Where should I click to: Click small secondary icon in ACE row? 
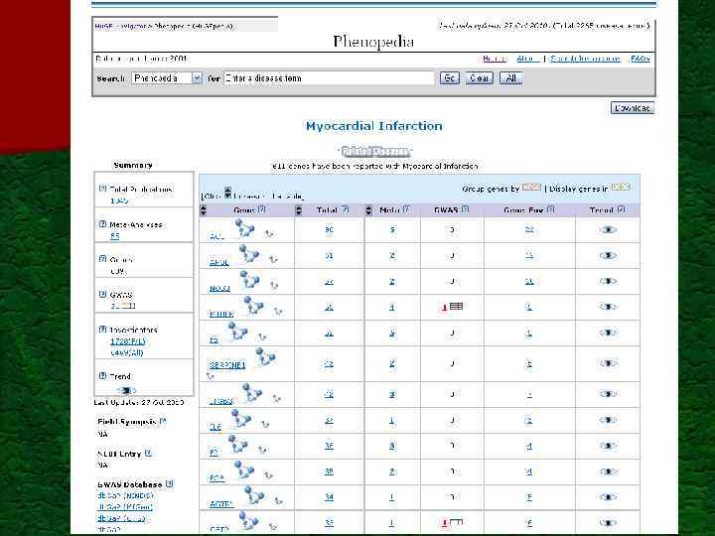269,233
